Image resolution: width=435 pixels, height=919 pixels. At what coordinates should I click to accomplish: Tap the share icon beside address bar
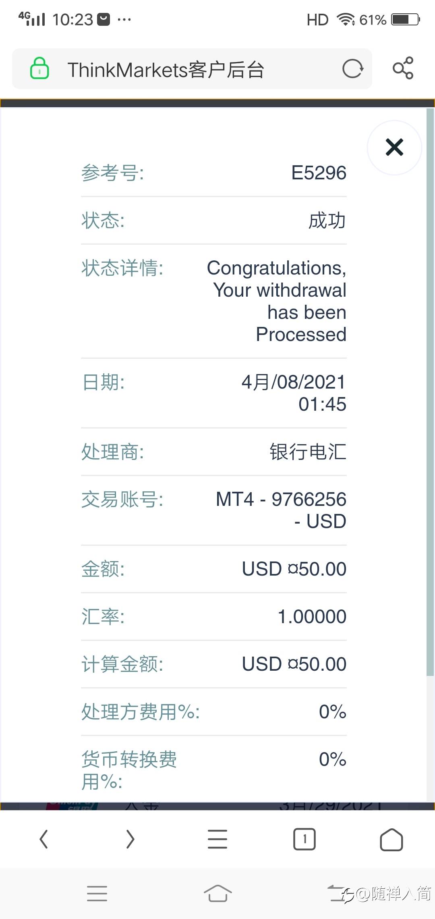click(x=403, y=68)
